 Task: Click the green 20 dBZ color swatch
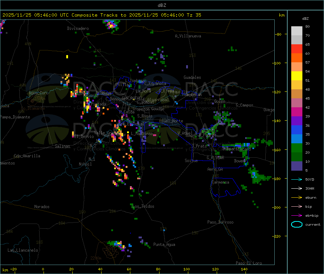(x=297, y=148)
